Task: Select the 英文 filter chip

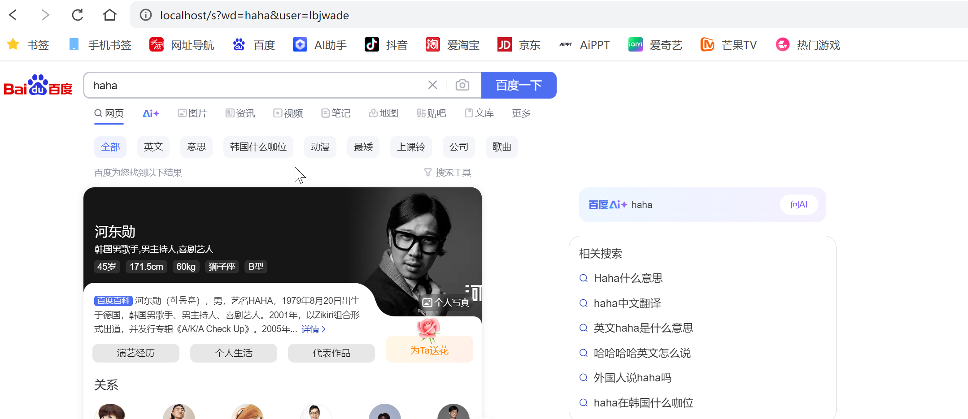Action: [153, 147]
